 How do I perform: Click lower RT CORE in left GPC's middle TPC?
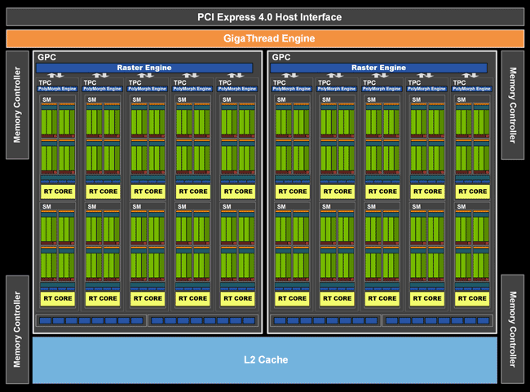pos(148,298)
